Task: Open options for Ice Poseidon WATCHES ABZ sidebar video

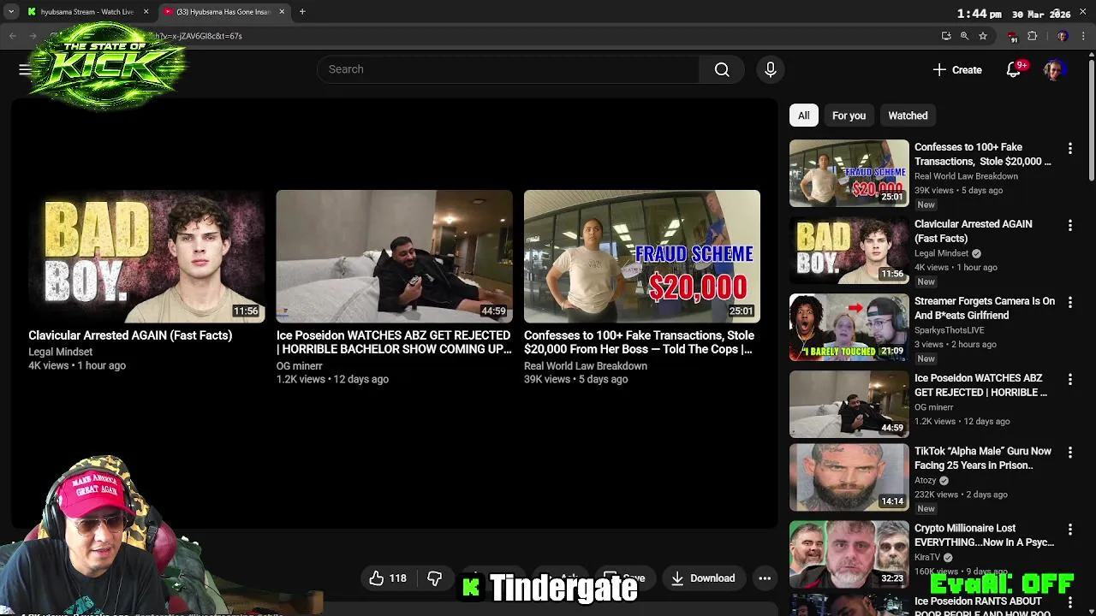Action: click(1069, 379)
